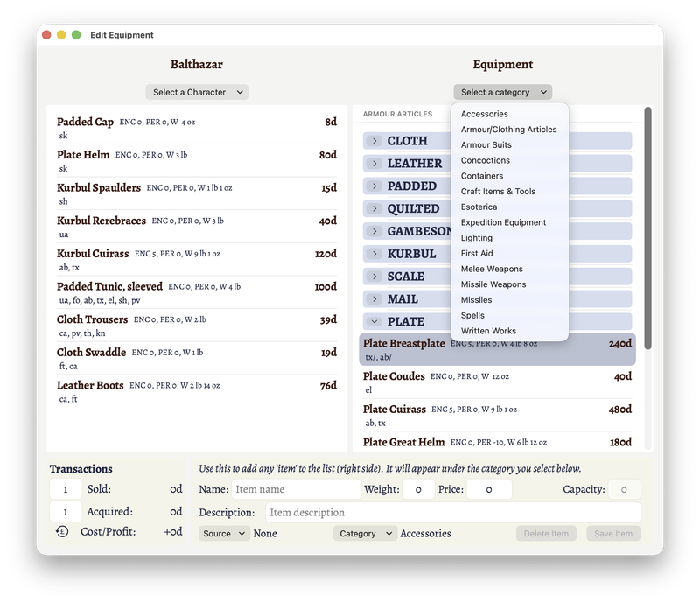This screenshot has height=603, width=700.
Task: Open the Select a Character dropdown
Action: click(x=197, y=92)
